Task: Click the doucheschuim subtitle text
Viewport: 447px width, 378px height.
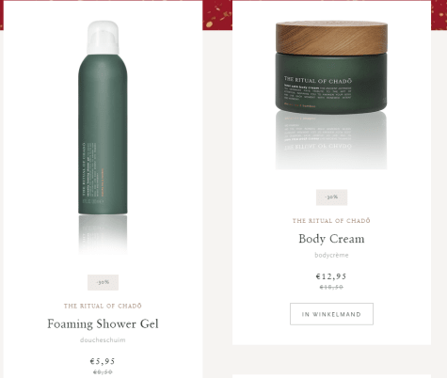Action: tap(103, 340)
